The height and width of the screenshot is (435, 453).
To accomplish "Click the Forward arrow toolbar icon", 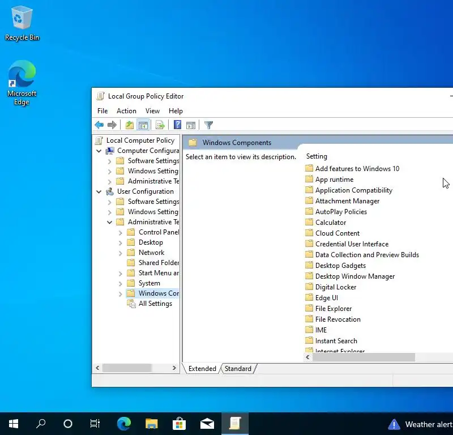I will click(112, 125).
